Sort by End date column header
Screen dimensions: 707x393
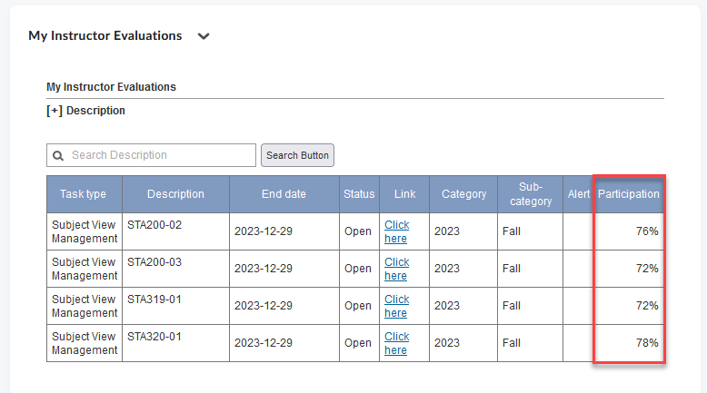pyautogui.click(x=284, y=194)
